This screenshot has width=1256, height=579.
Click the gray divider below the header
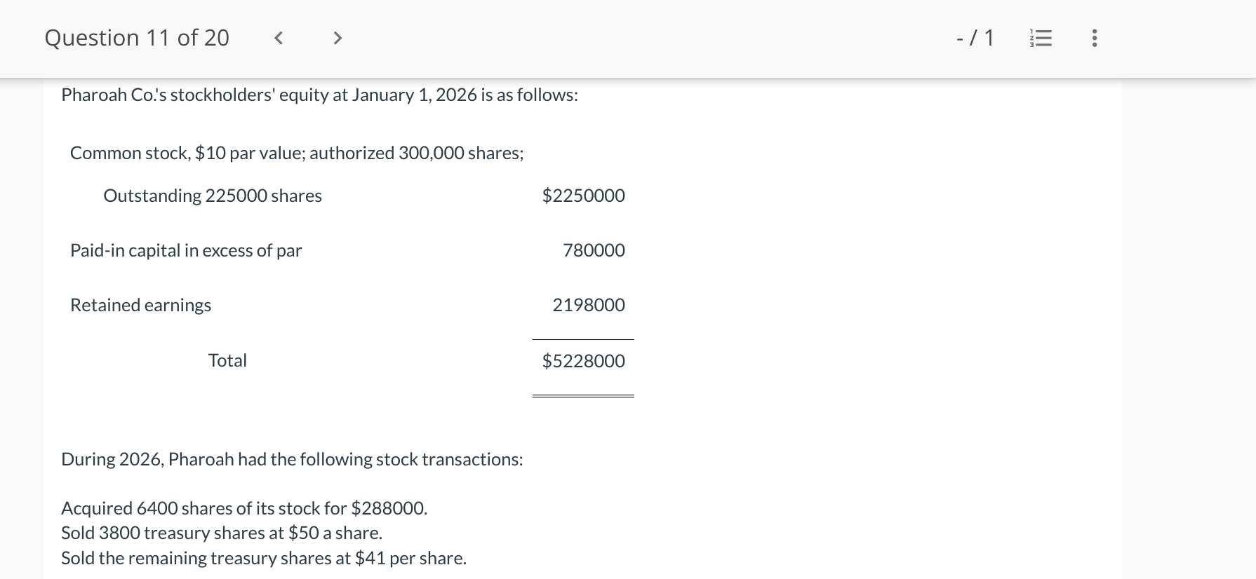(x=628, y=76)
